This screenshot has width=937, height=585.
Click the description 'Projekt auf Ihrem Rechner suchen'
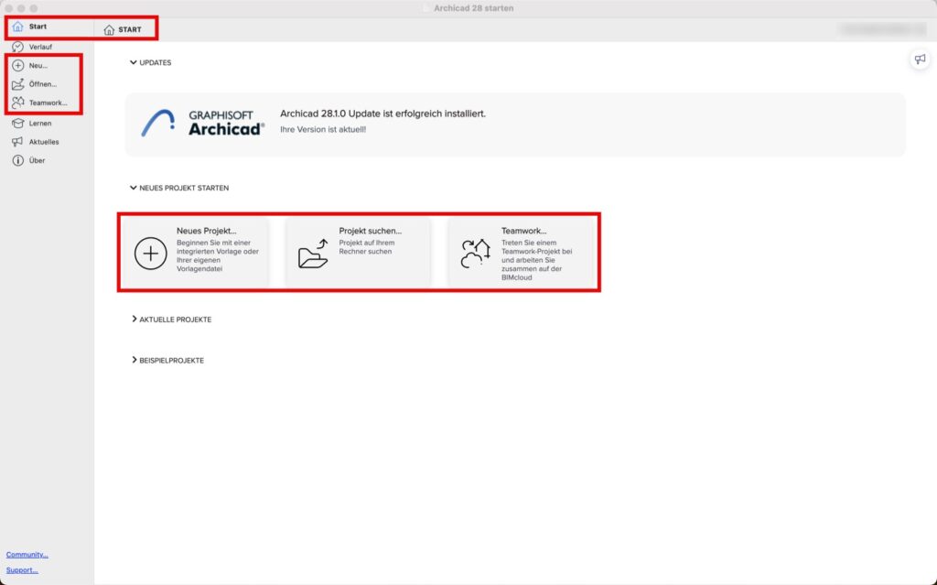pos(367,247)
